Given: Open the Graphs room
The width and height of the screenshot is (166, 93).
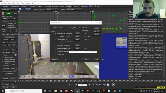Looking at the screenshot, I should 55,6.
